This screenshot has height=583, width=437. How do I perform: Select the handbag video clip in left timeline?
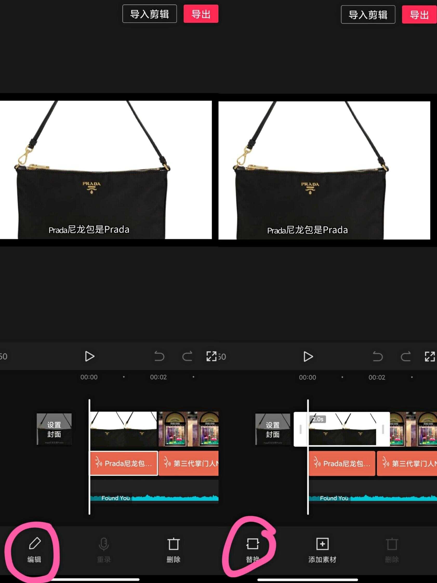[124, 429]
